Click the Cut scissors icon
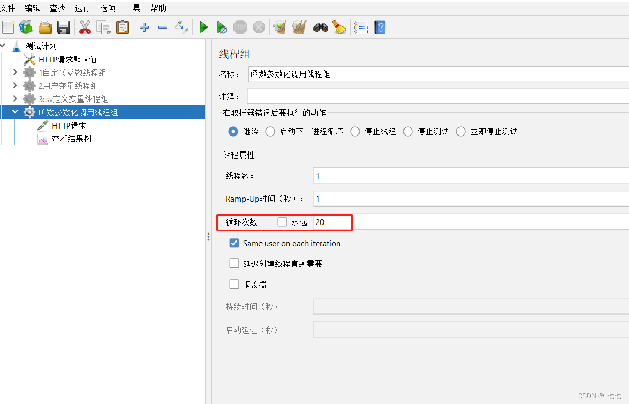The image size is (629, 404). click(x=85, y=28)
